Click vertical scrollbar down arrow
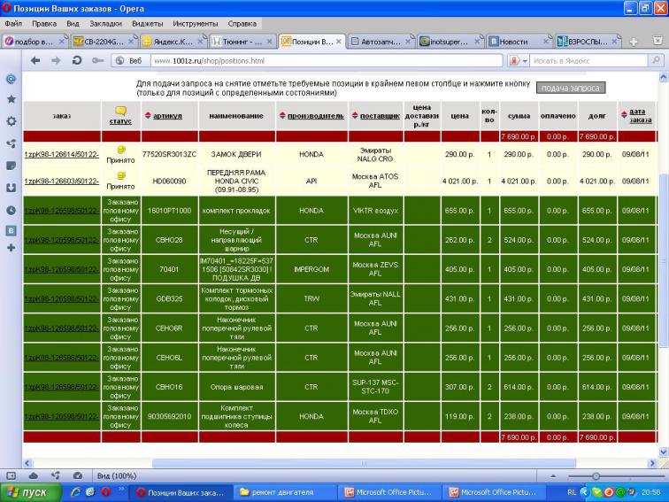The height and width of the screenshot is (502, 669). coord(664,452)
